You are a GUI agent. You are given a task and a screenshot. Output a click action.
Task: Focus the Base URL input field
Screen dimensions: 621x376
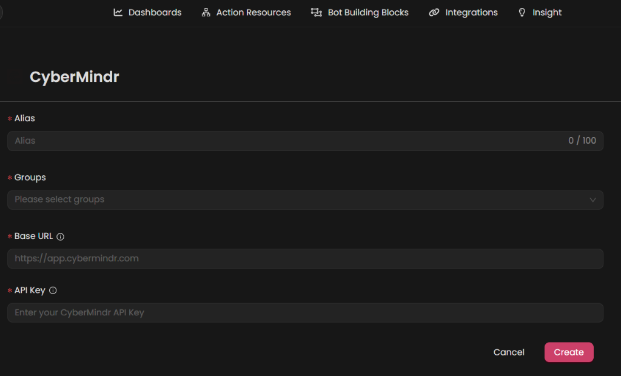(x=306, y=258)
